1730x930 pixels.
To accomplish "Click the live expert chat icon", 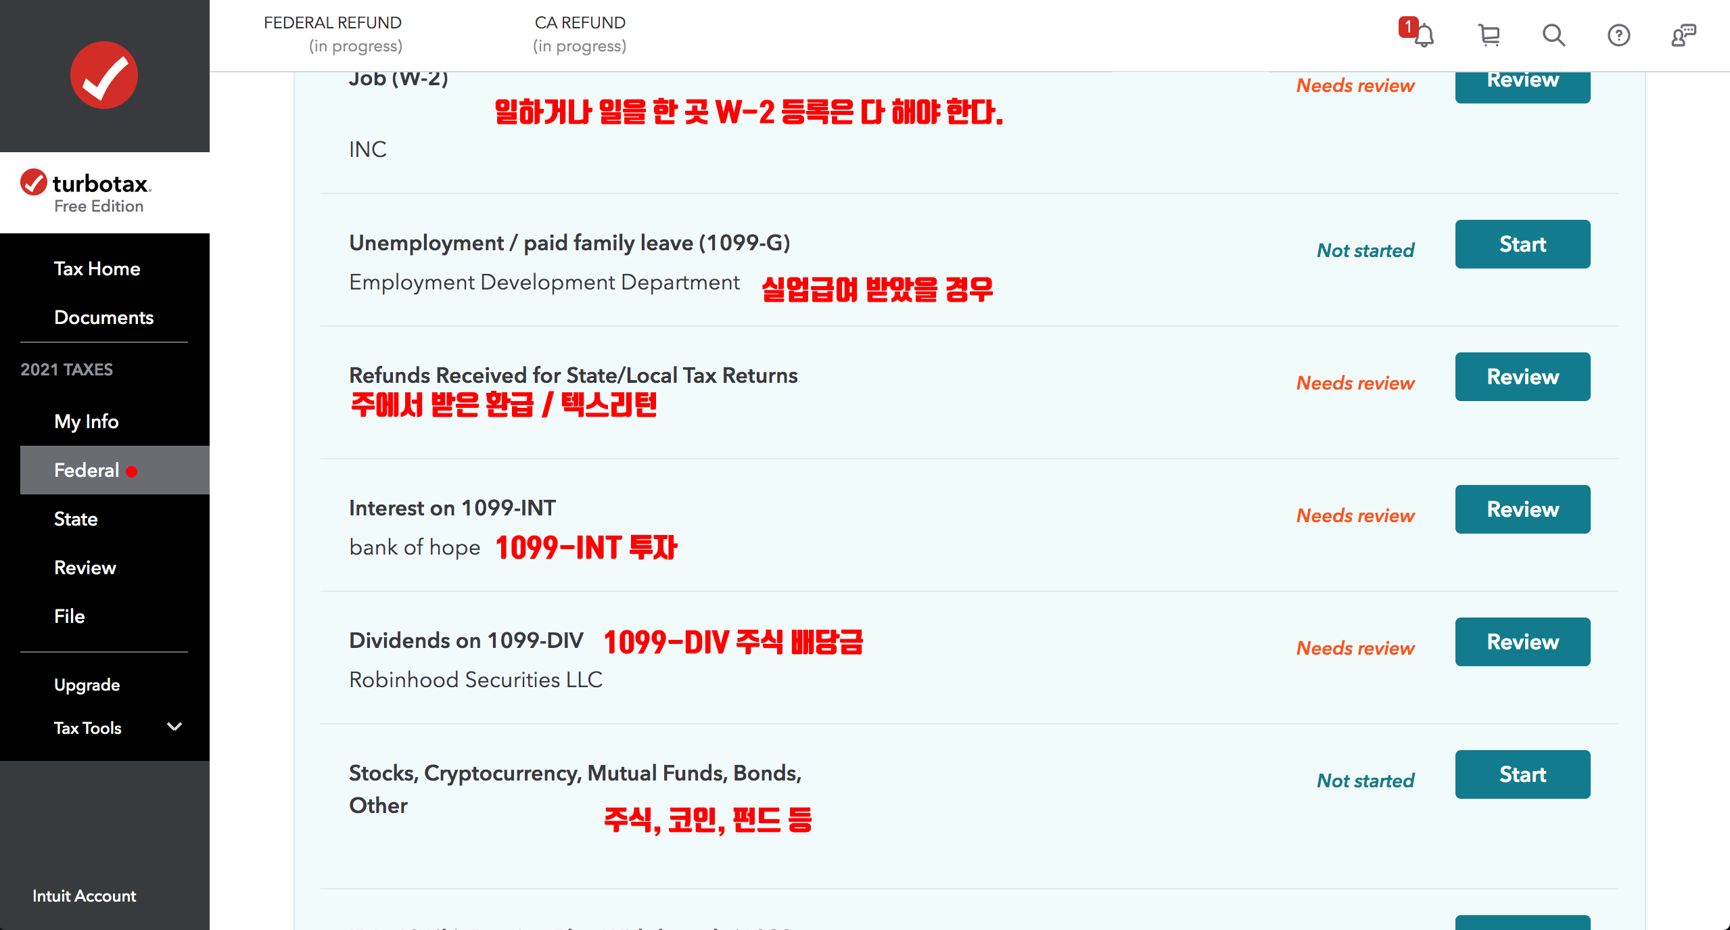I will [x=1683, y=35].
